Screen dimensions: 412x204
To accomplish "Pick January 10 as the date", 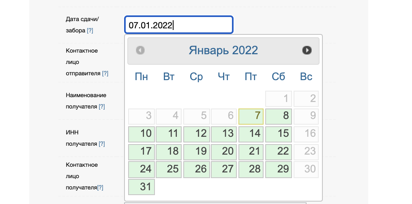I will (x=142, y=134).
